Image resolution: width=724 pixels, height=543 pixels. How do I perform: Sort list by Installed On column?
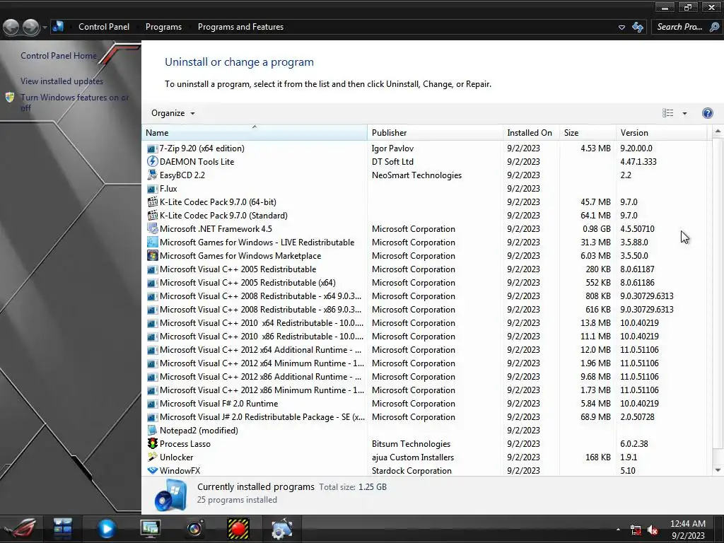(531, 132)
